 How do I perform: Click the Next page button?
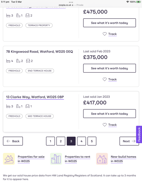129,141
